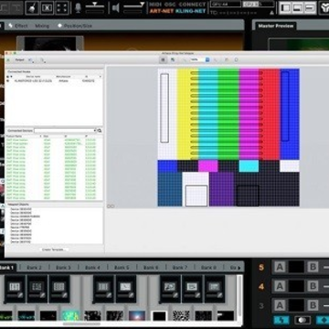Click the microphone icon in top bar

(78, 7)
